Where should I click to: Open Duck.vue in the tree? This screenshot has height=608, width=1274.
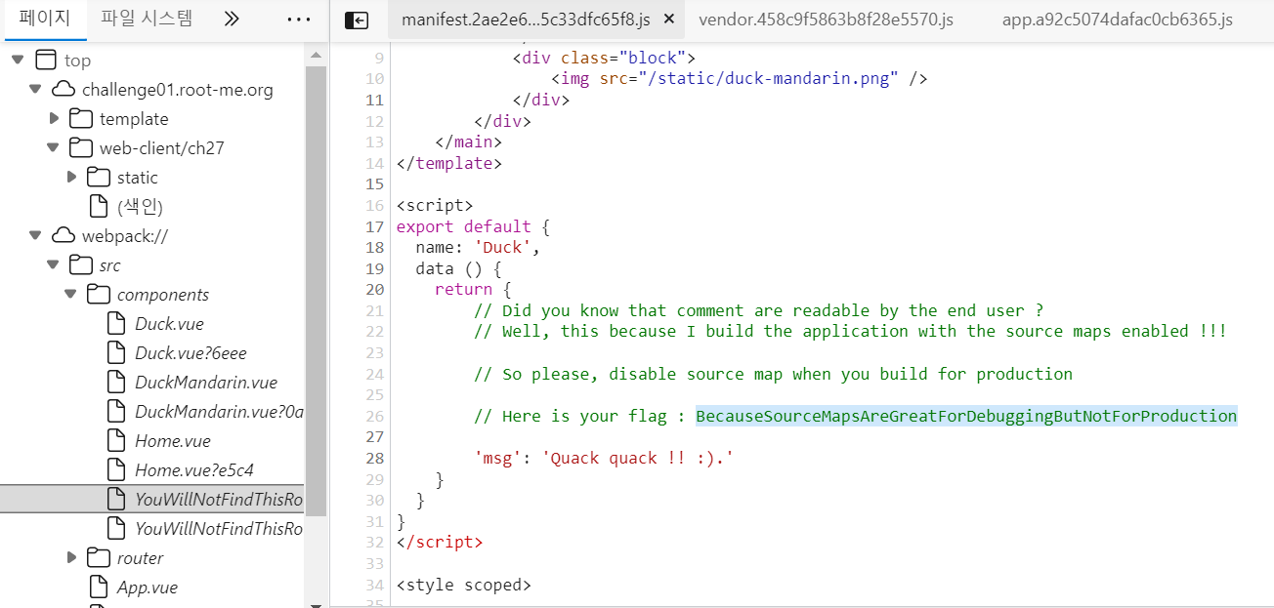[x=170, y=324]
